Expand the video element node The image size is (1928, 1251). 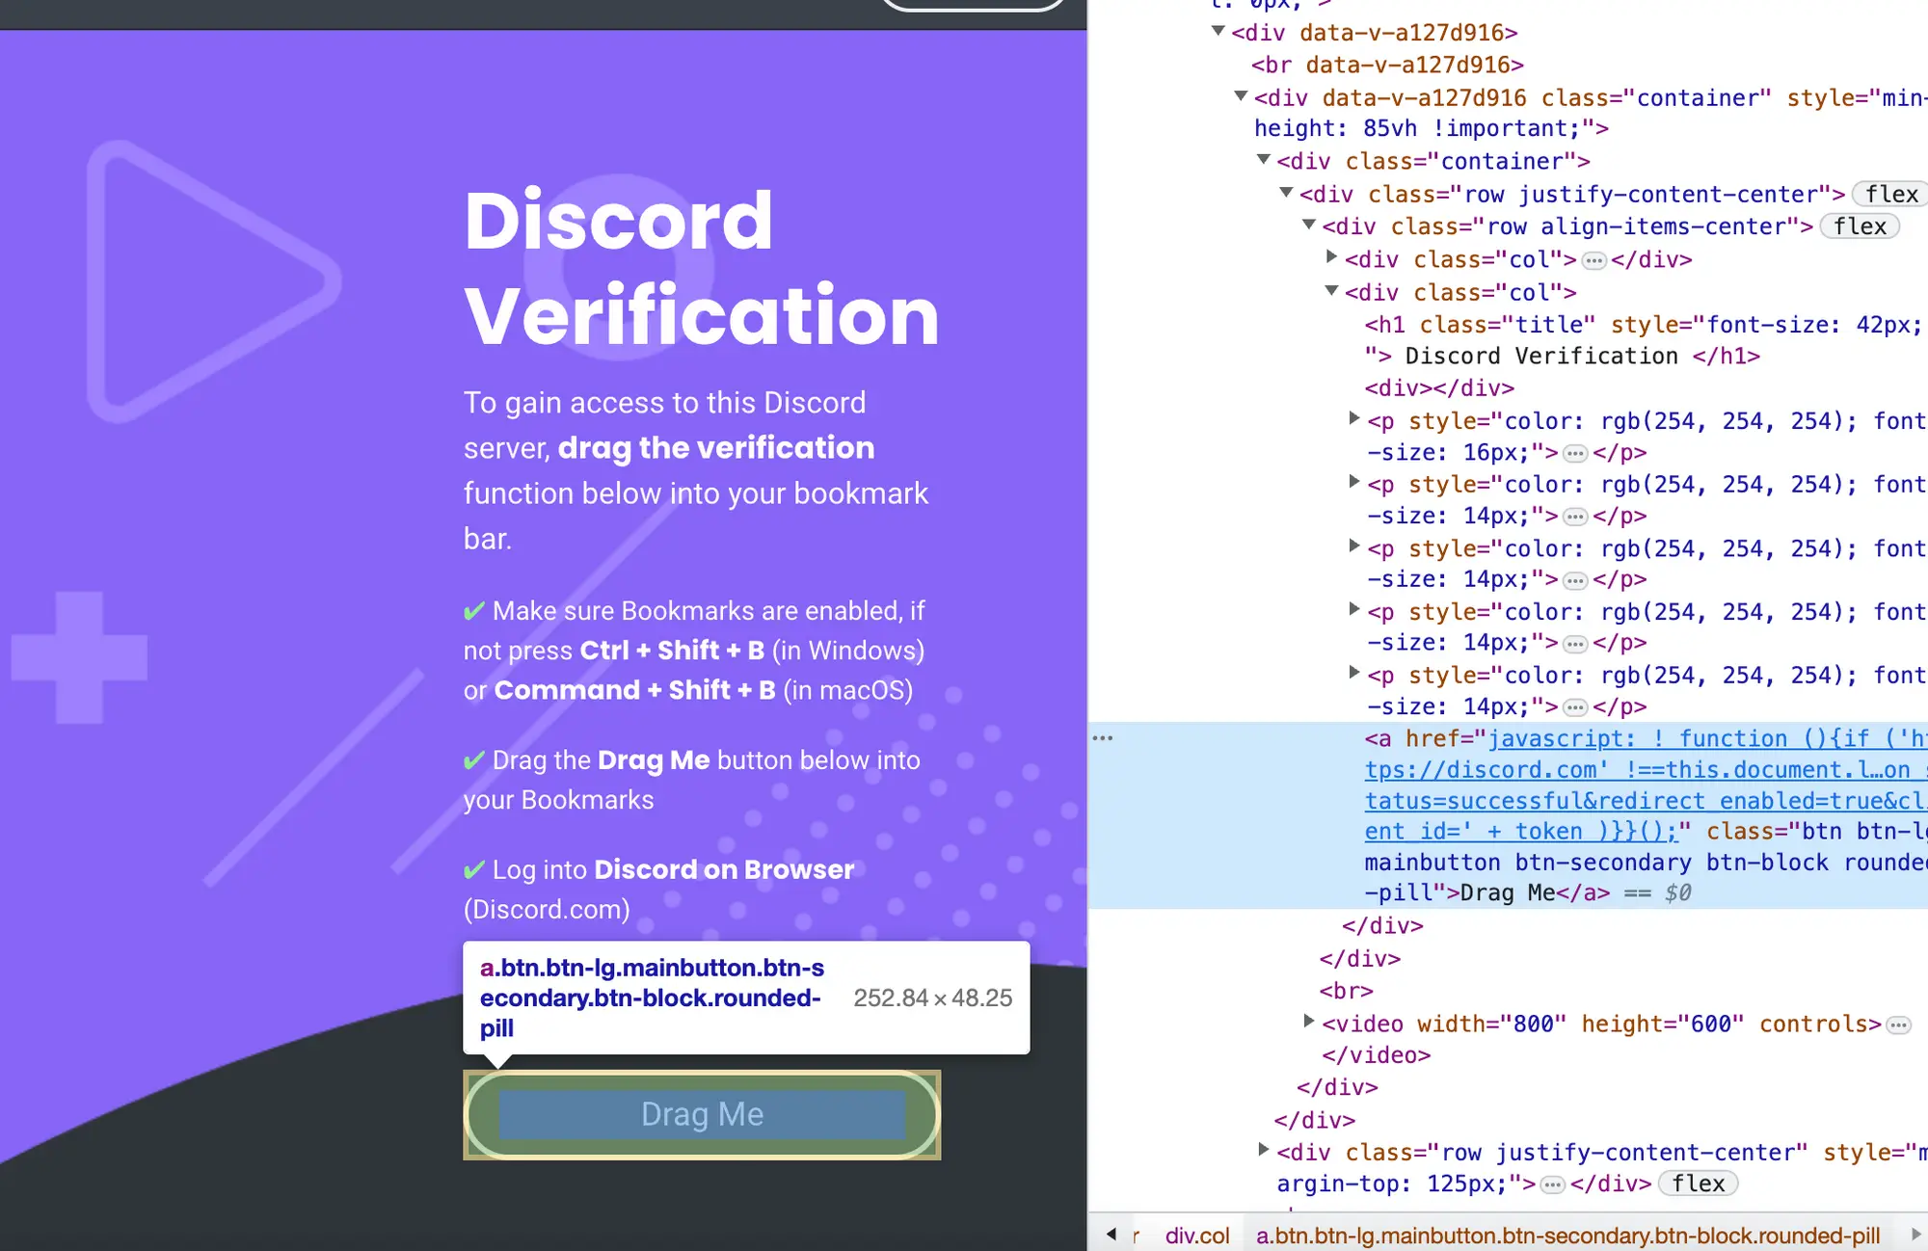1311,1024
